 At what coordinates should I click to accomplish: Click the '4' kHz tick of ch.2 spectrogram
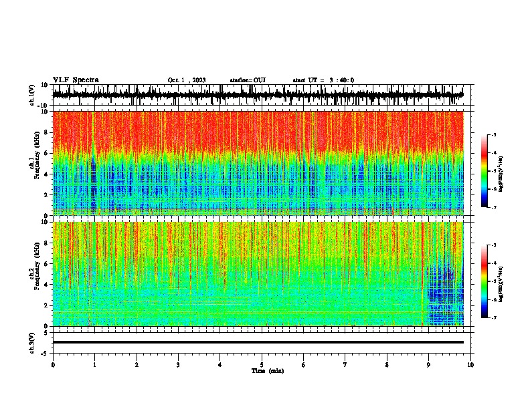[46, 285]
